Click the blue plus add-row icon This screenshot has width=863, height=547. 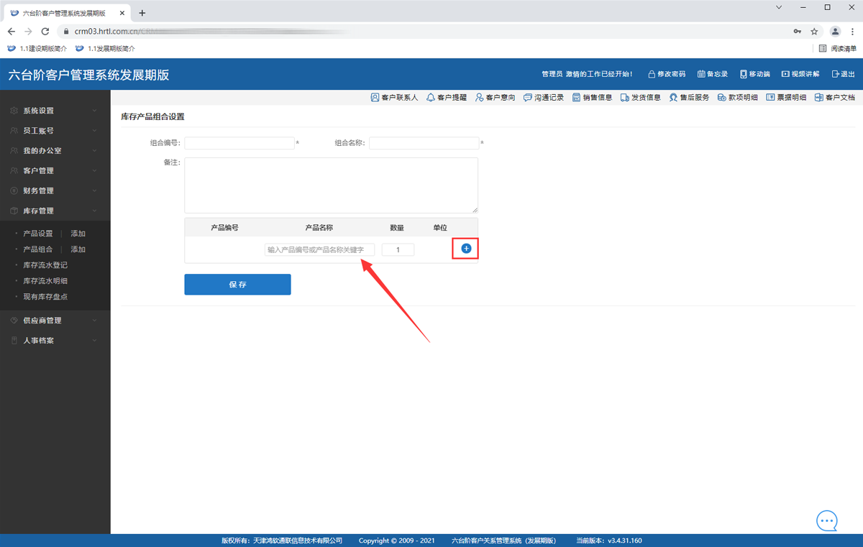tap(466, 249)
